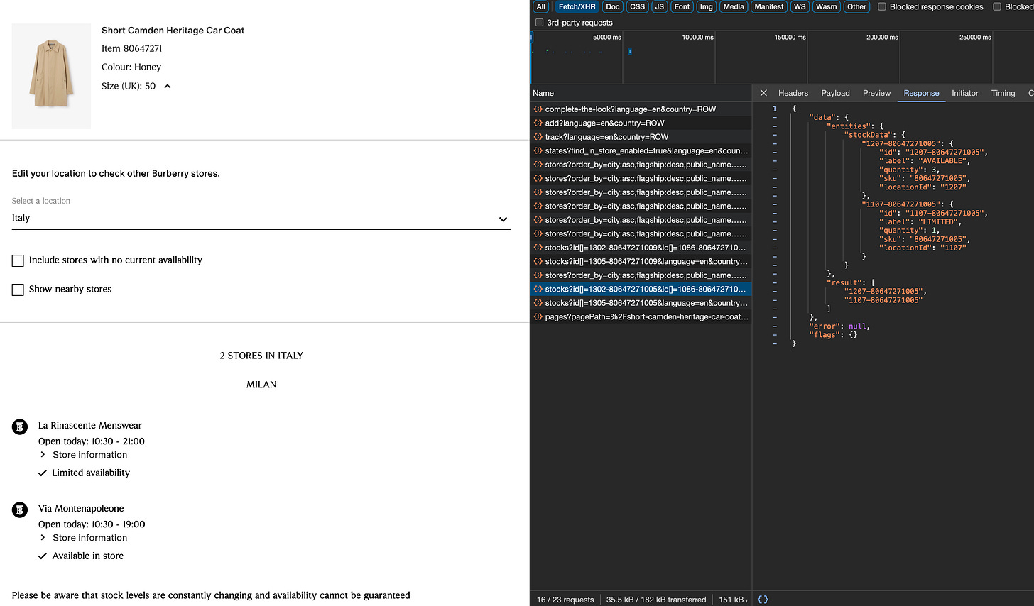Open the Italy location dropdown
Screen dimensions: 1034x606
[261, 219]
